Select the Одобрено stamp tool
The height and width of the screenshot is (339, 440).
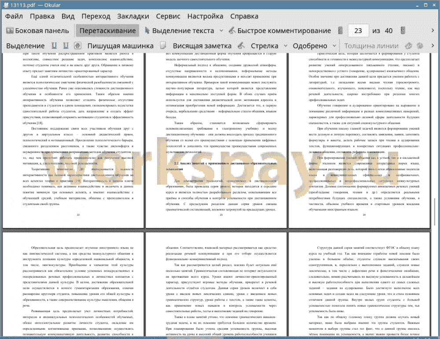(x=310, y=46)
